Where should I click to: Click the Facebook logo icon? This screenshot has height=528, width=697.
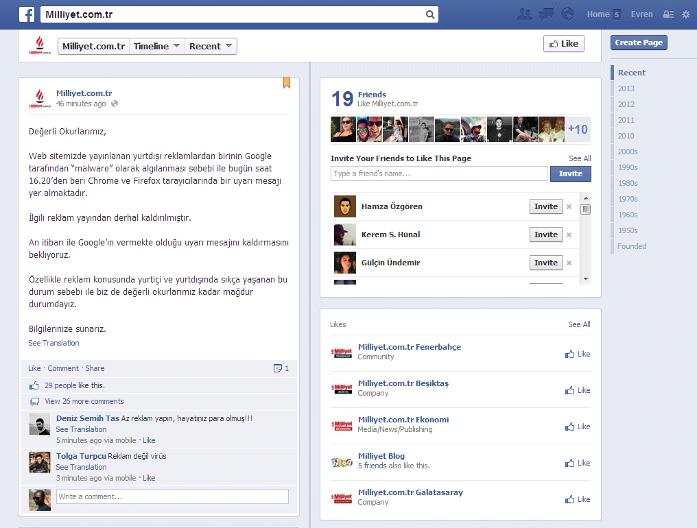(27, 14)
